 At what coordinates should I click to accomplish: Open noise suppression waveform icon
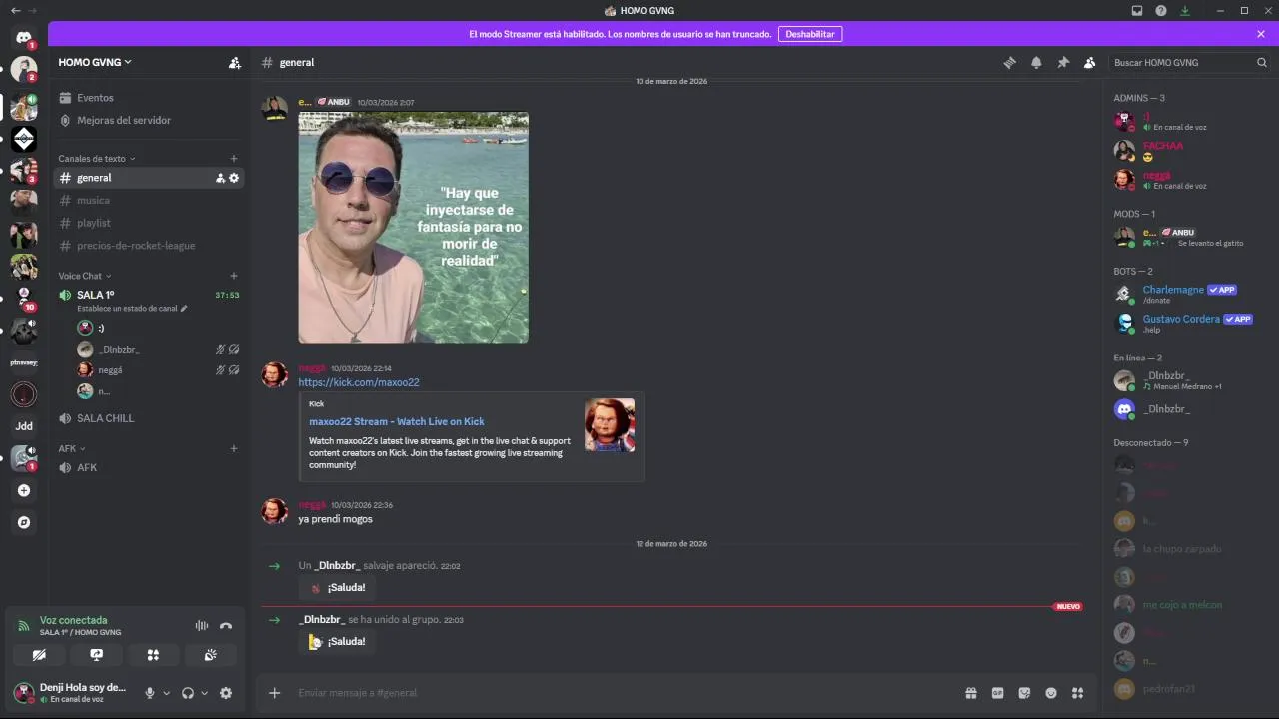pos(202,626)
